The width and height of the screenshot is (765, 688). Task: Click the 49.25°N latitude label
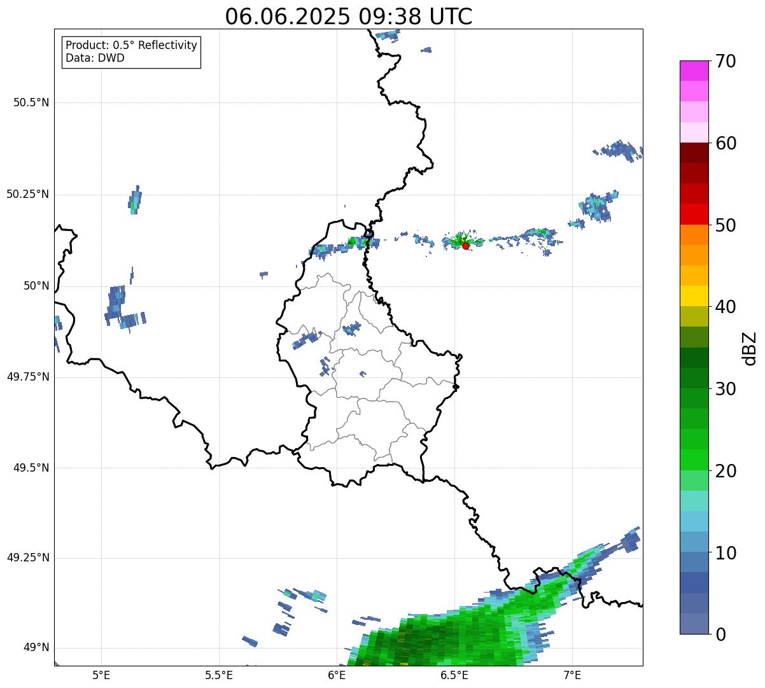(27, 558)
